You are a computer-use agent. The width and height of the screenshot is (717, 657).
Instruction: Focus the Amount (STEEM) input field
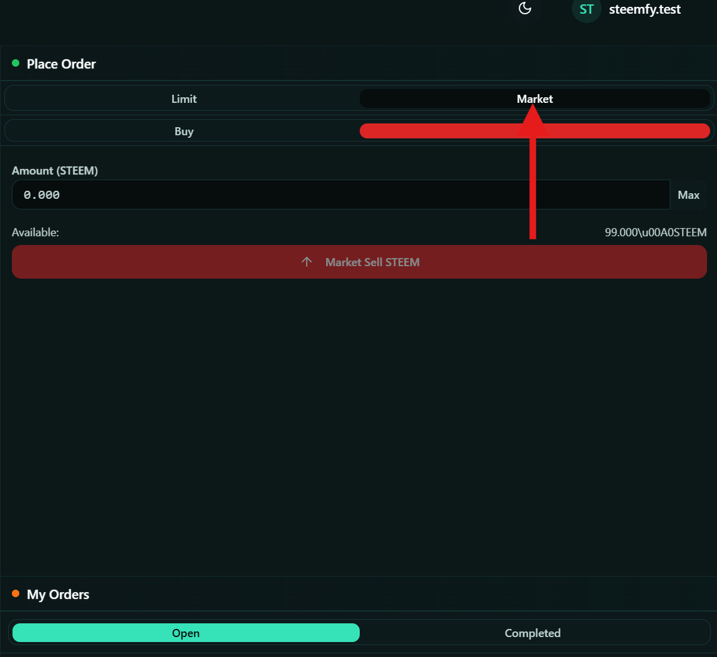(x=340, y=194)
